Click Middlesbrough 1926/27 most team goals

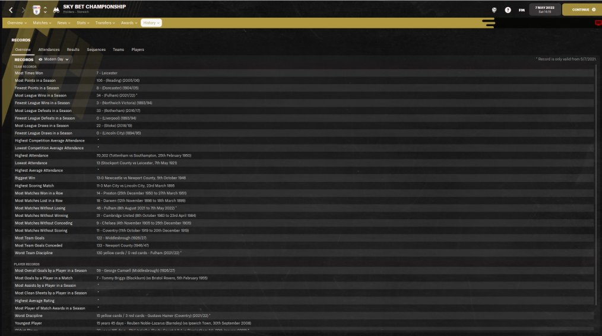click(x=121, y=238)
